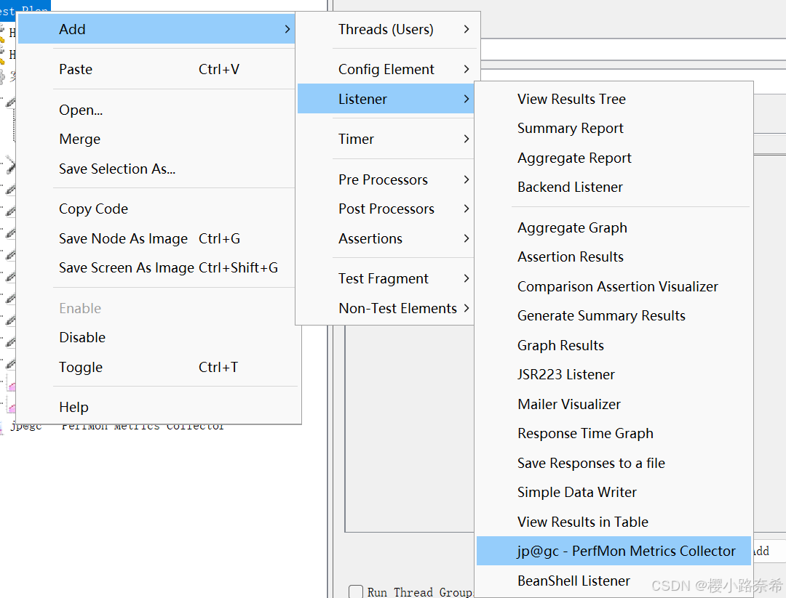Screen dimensions: 786x598
Task: Add Aggregate Graph listener
Action: (x=614, y=227)
